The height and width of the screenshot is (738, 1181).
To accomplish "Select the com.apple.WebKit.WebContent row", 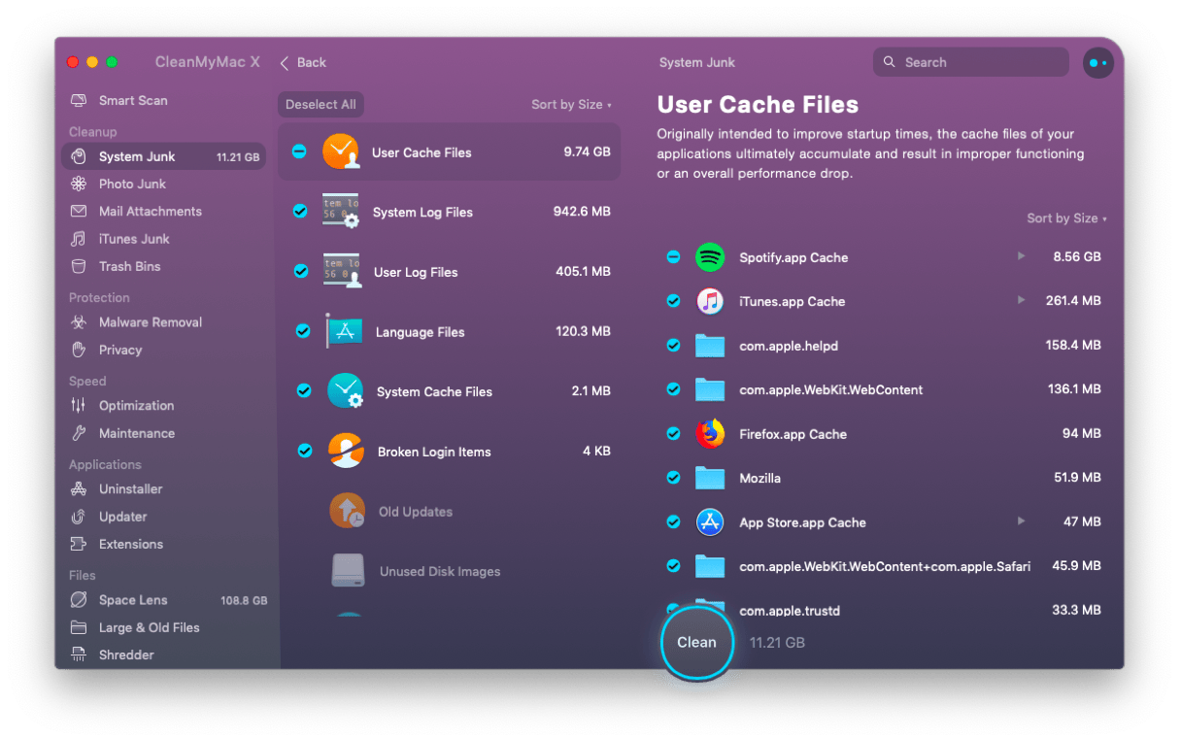I will point(884,389).
